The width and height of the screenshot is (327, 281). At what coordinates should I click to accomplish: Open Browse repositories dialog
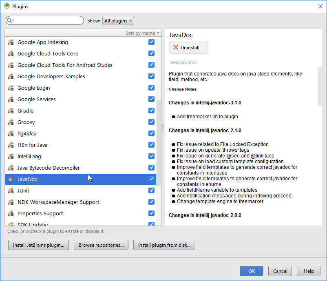tap(101, 245)
